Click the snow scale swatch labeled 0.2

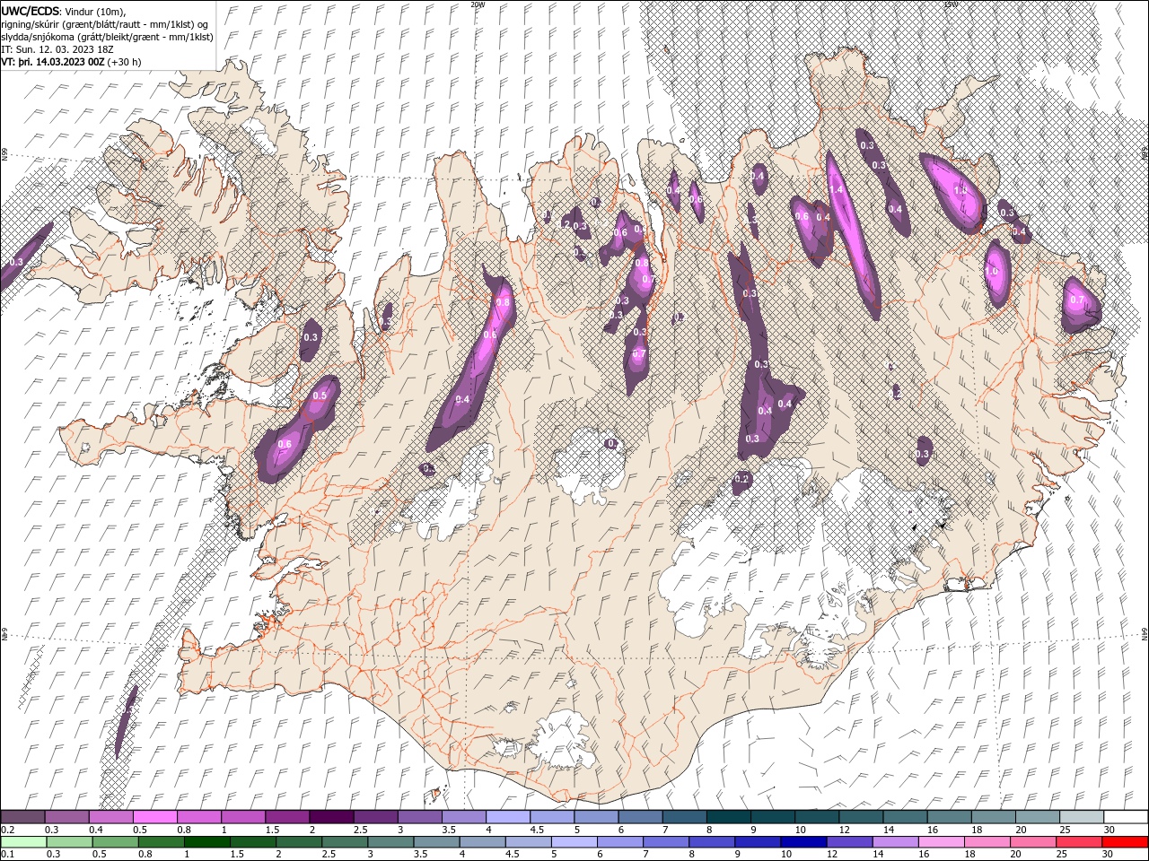point(22,817)
